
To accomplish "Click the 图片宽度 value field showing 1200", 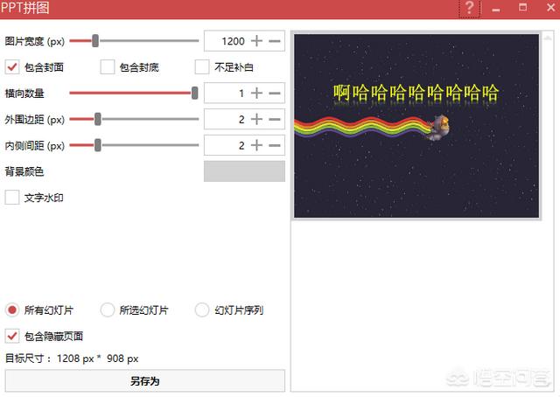I will click(224, 41).
